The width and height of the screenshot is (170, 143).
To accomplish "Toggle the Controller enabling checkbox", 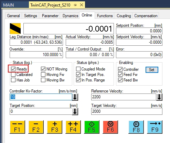I will coord(120,69).
